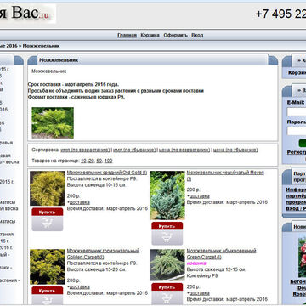Add Old Gold juniper via its cart icon
This screenshot has width=306, height=306.
point(48,224)
